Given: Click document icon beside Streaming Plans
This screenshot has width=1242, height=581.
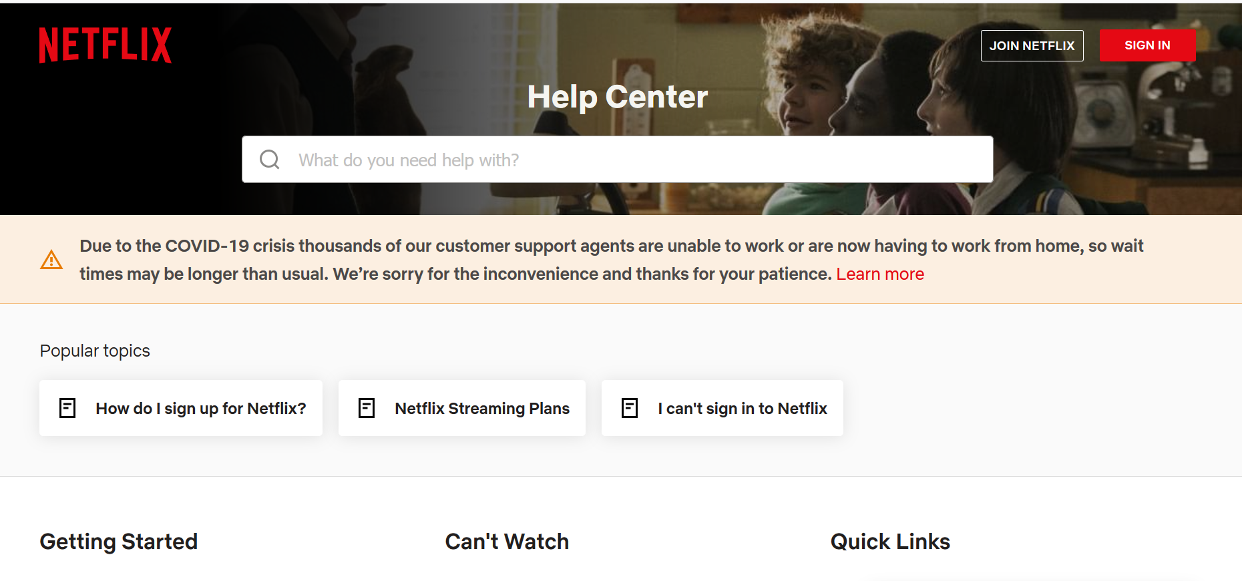Looking at the screenshot, I should click(367, 408).
